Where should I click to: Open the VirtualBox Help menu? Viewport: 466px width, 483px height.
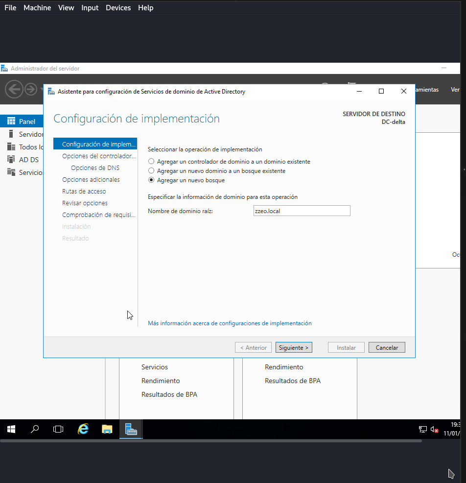pyautogui.click(x=145, y=8)
